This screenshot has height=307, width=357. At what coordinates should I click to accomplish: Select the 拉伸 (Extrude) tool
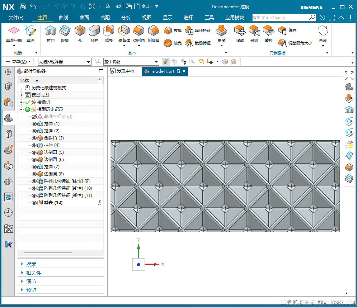tap(51, 31)
